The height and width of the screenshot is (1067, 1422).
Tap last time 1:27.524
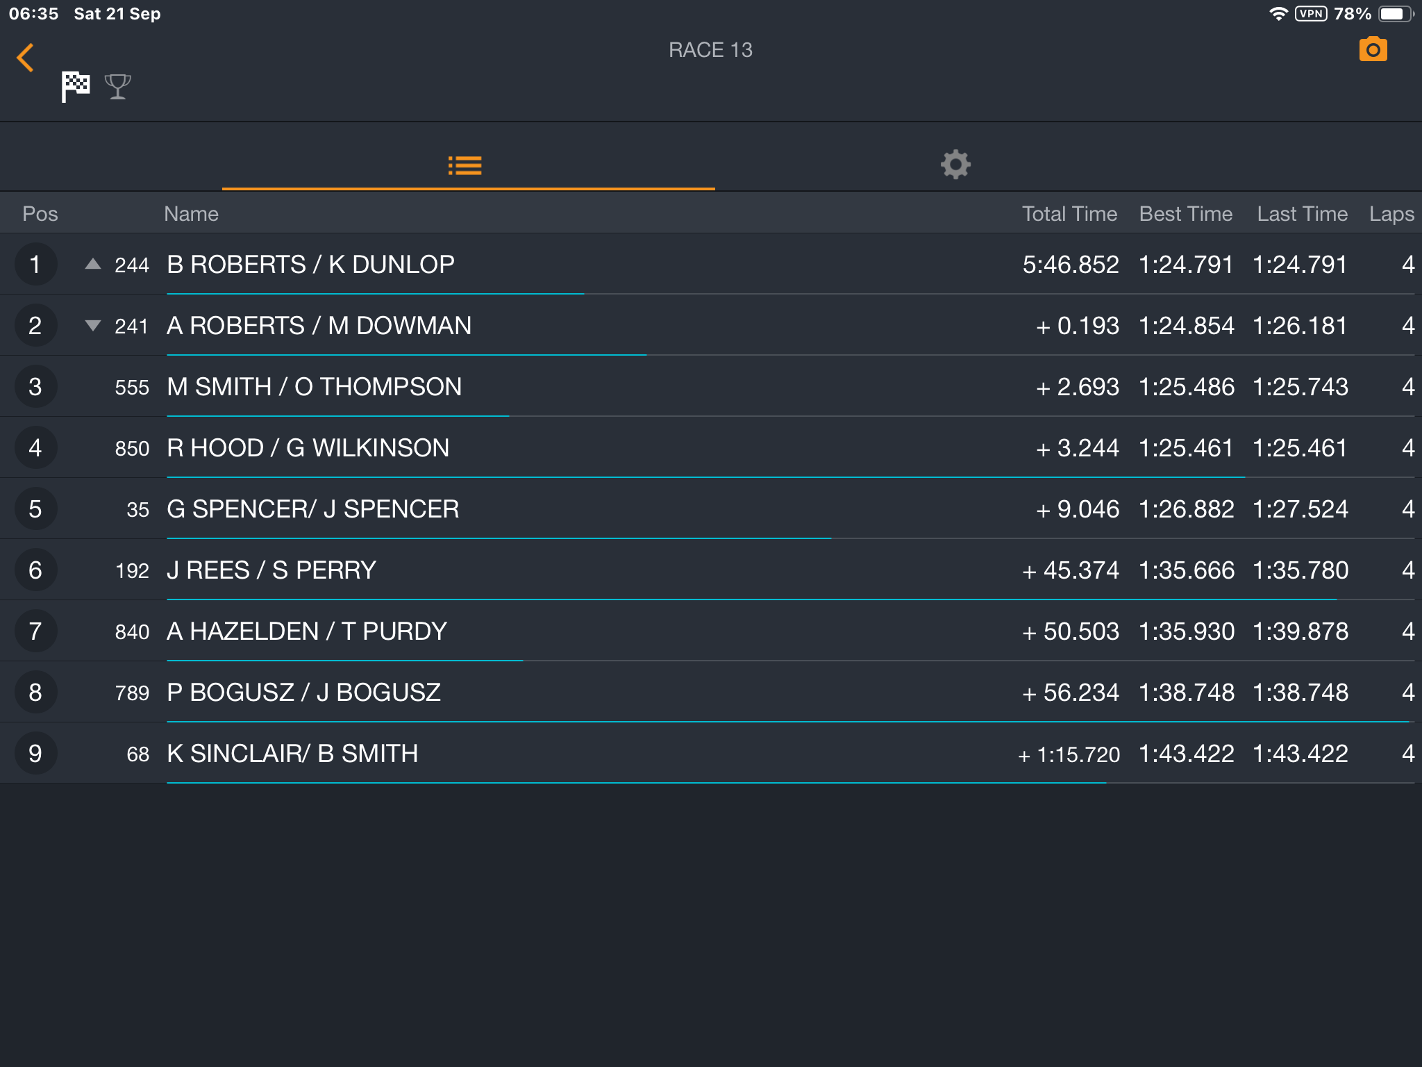pyautogui.click(x=1300, y=509)
